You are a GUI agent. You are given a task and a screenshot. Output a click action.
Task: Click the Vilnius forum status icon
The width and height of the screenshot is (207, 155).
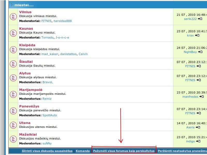[x=13, y=17]
